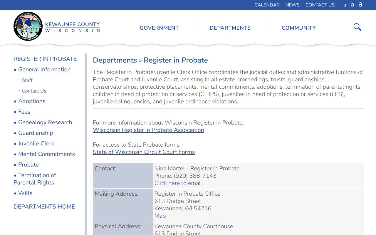
Task: Click 'Register in Probate' in page heading
Action: (x=176, y=60)
